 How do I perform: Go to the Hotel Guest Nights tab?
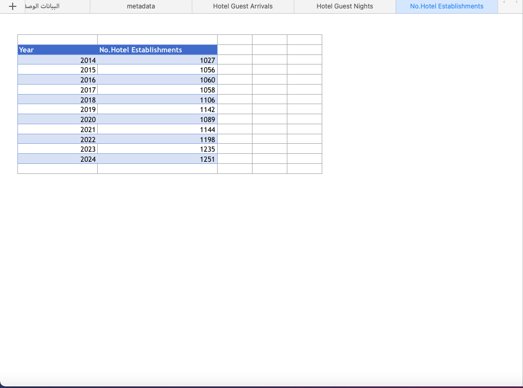pos(344,6)
